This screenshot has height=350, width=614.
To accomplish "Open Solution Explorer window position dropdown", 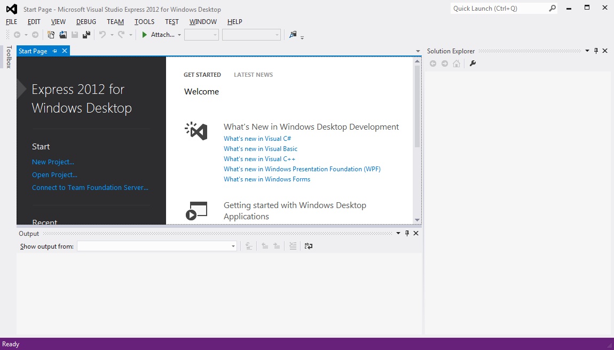I will [587, 51].
